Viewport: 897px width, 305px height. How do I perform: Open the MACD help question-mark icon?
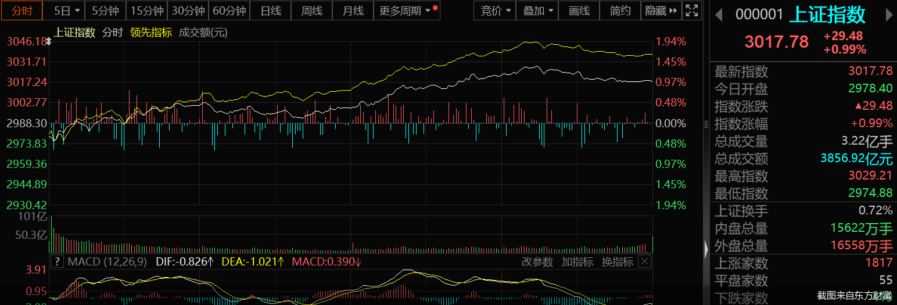57,261
